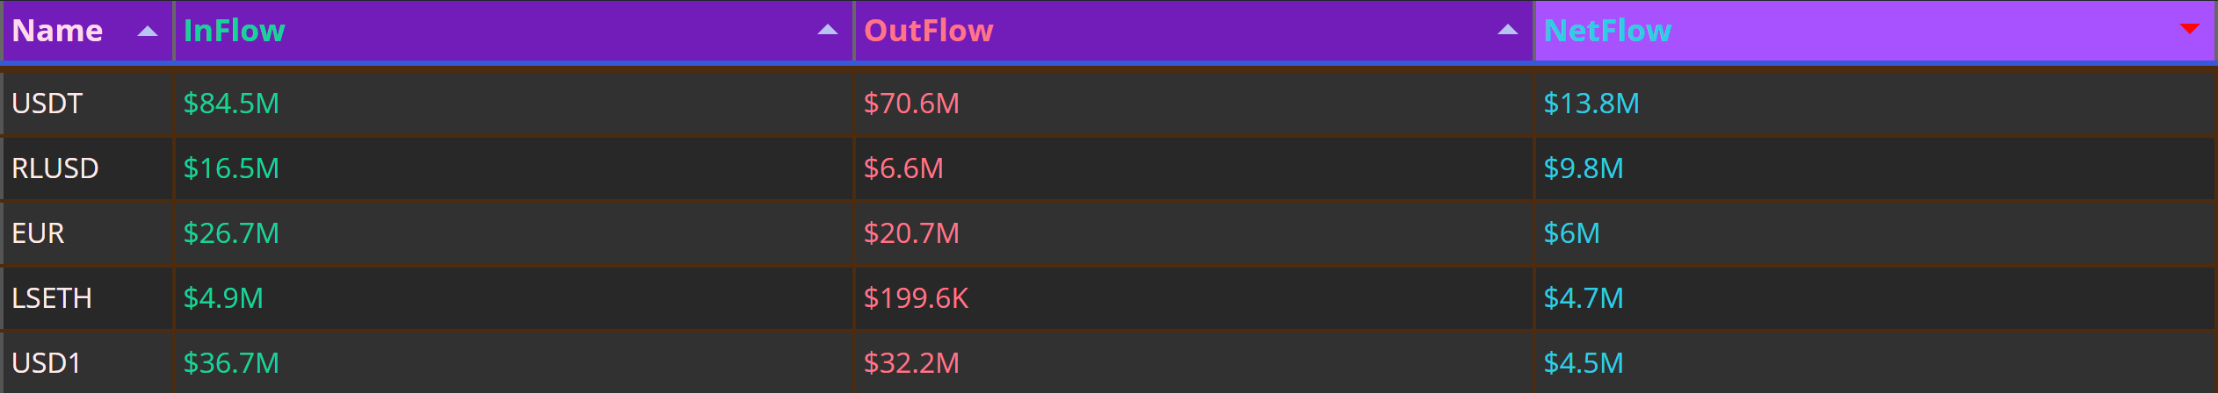The height and width of the screenshot is (393, 2218).
Task: Click USD1 InFlow value $36.7M
Action: click(x=231, y=363)
